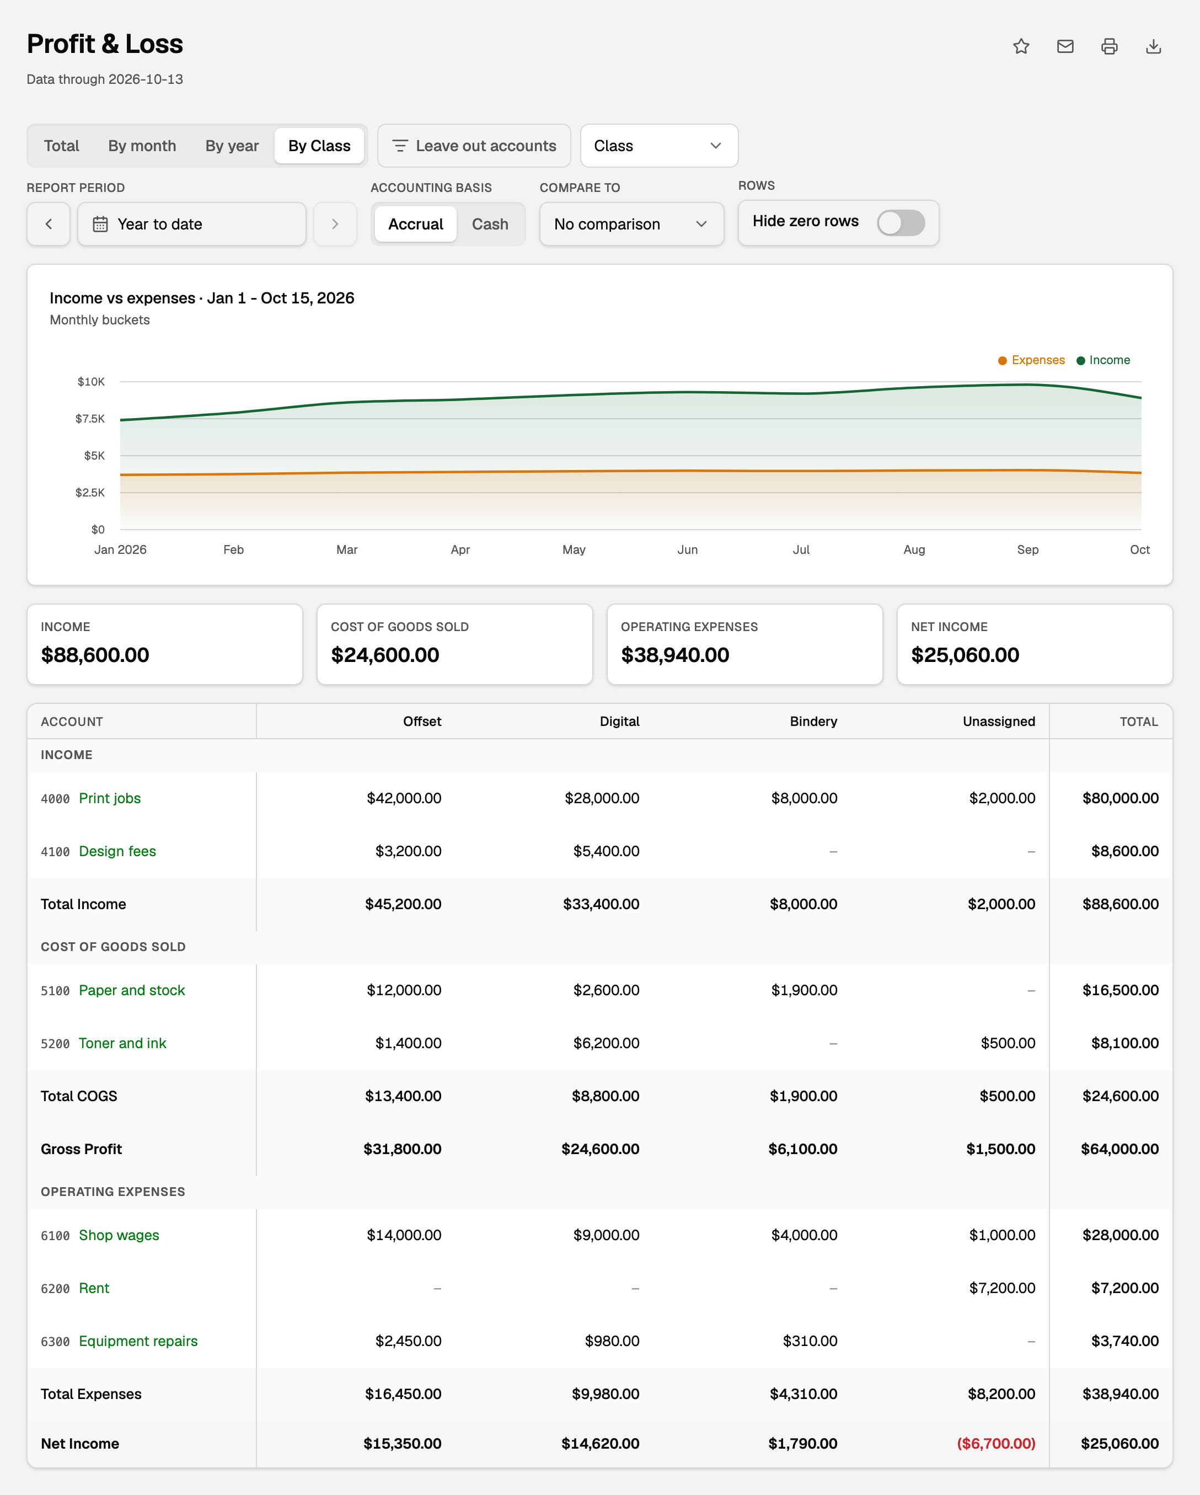Open the Rent account
Viewport: 1200px width, 1495px height.
point(94,1288)
